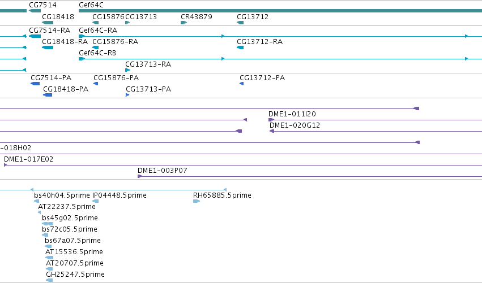The height and width of the screenshot is (283, 482).
Task: Click the CG13712 gene label
Action: point(253,16)
